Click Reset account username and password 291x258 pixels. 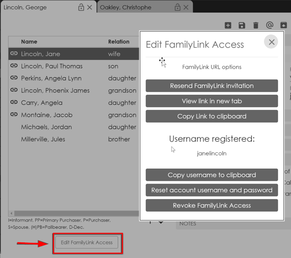point(212,190)
